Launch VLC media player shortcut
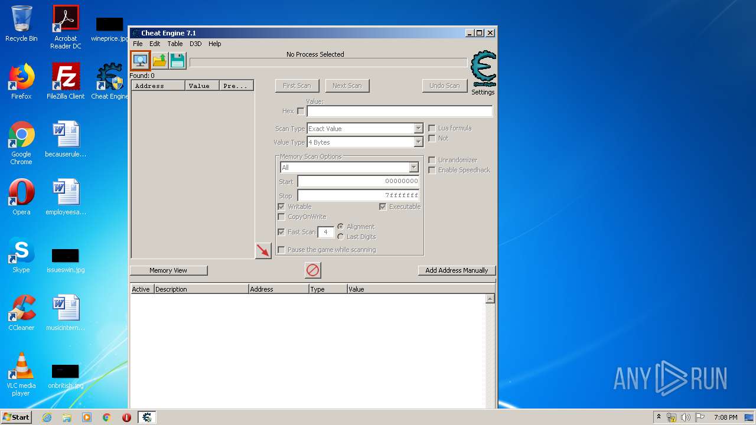This screenshot has height=425, width=756. [x=21, y=374]
